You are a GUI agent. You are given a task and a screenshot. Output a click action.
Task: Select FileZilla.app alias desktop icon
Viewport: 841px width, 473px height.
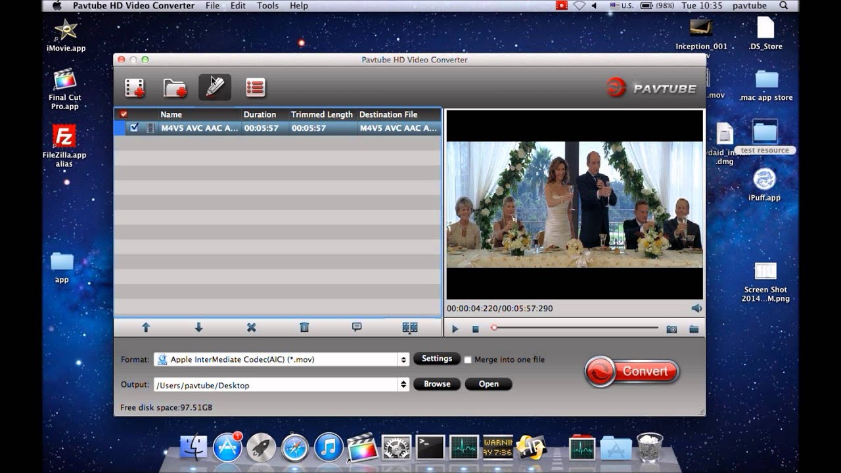pyautogui.click(x=64, y=146)
